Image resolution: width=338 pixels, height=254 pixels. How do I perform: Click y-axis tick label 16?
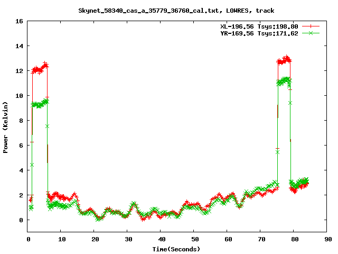(19, 21)
